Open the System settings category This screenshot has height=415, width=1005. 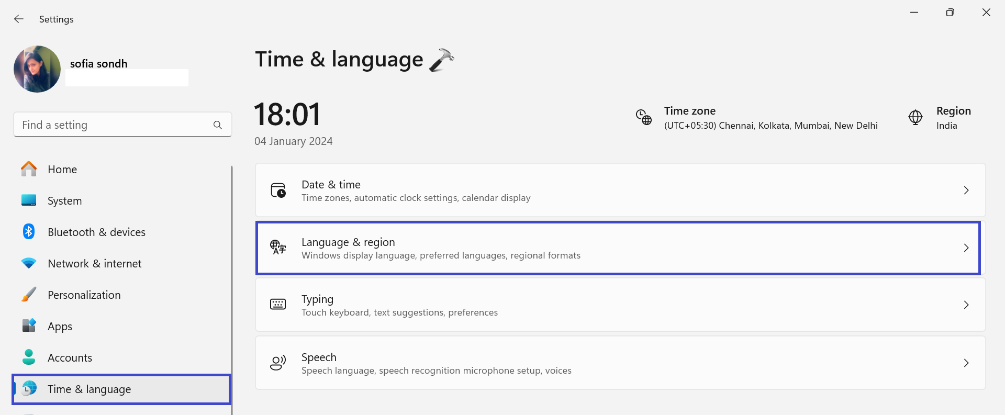point(64,201)
